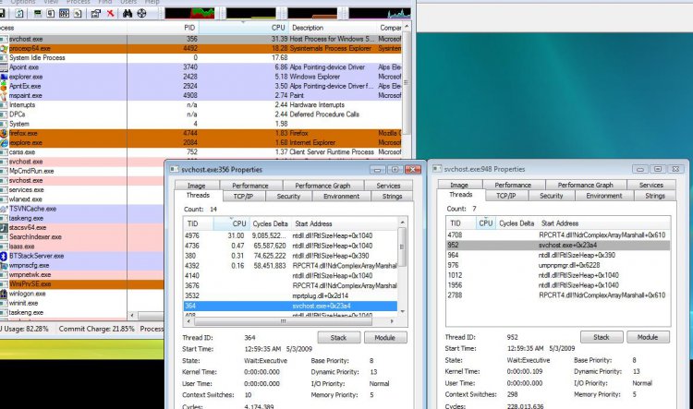Toggle the Show Process Tree toolbar icon
Screen dimensions: 693x409
click(x=51, y=13)
